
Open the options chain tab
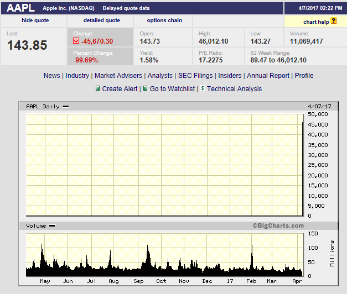tap(163, 20)
